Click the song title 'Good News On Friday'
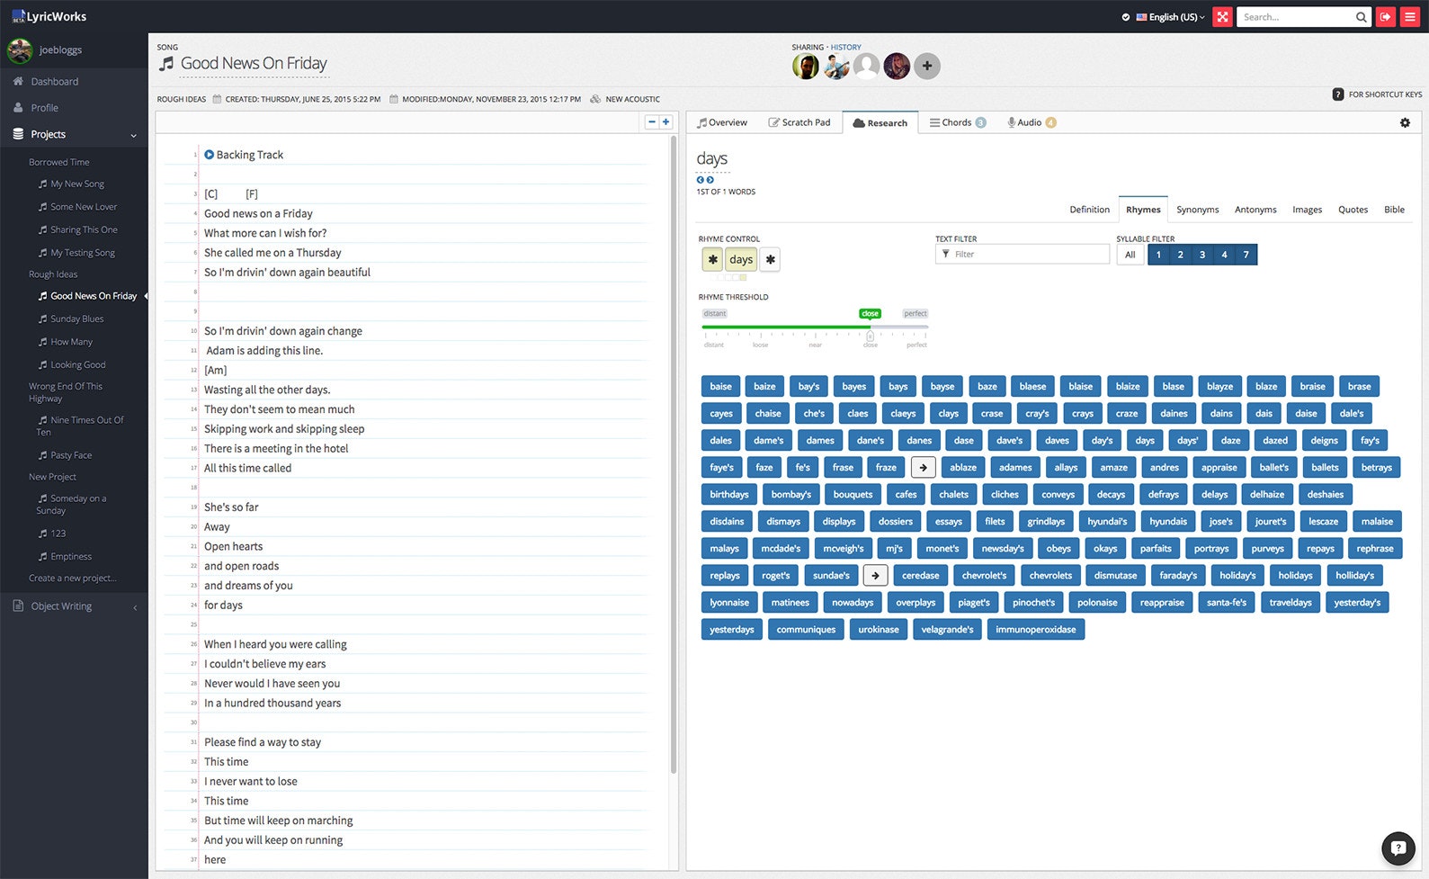Screen dimensions: 1429x879 254,64
